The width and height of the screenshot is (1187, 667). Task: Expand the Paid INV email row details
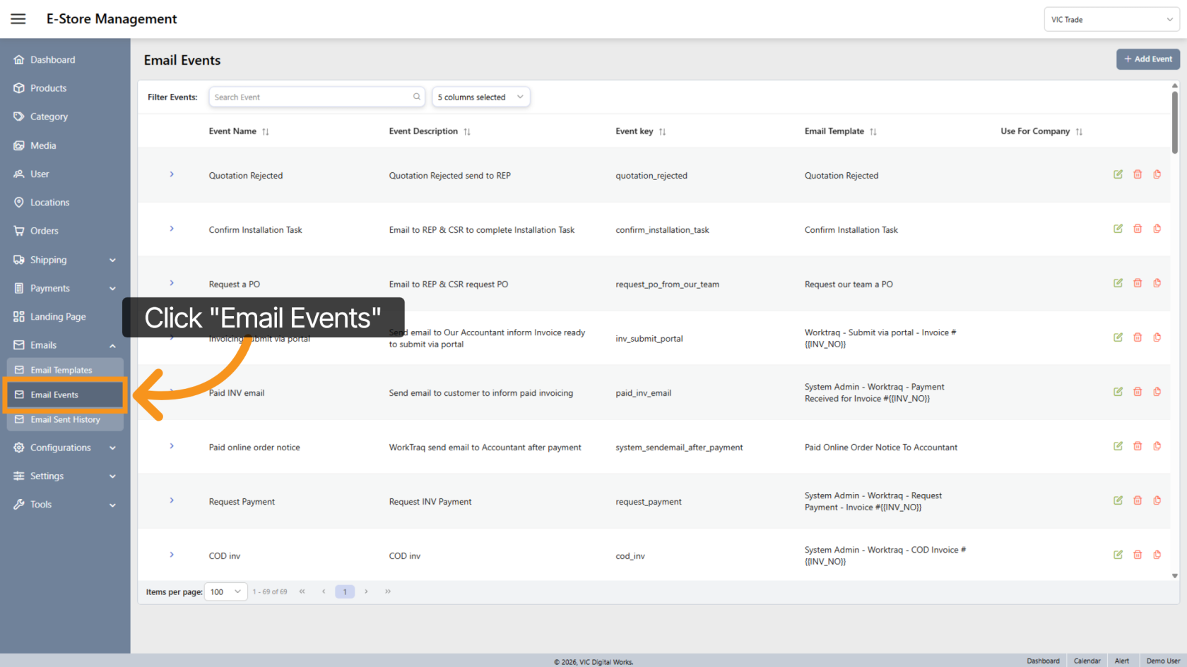click(172, 392)
